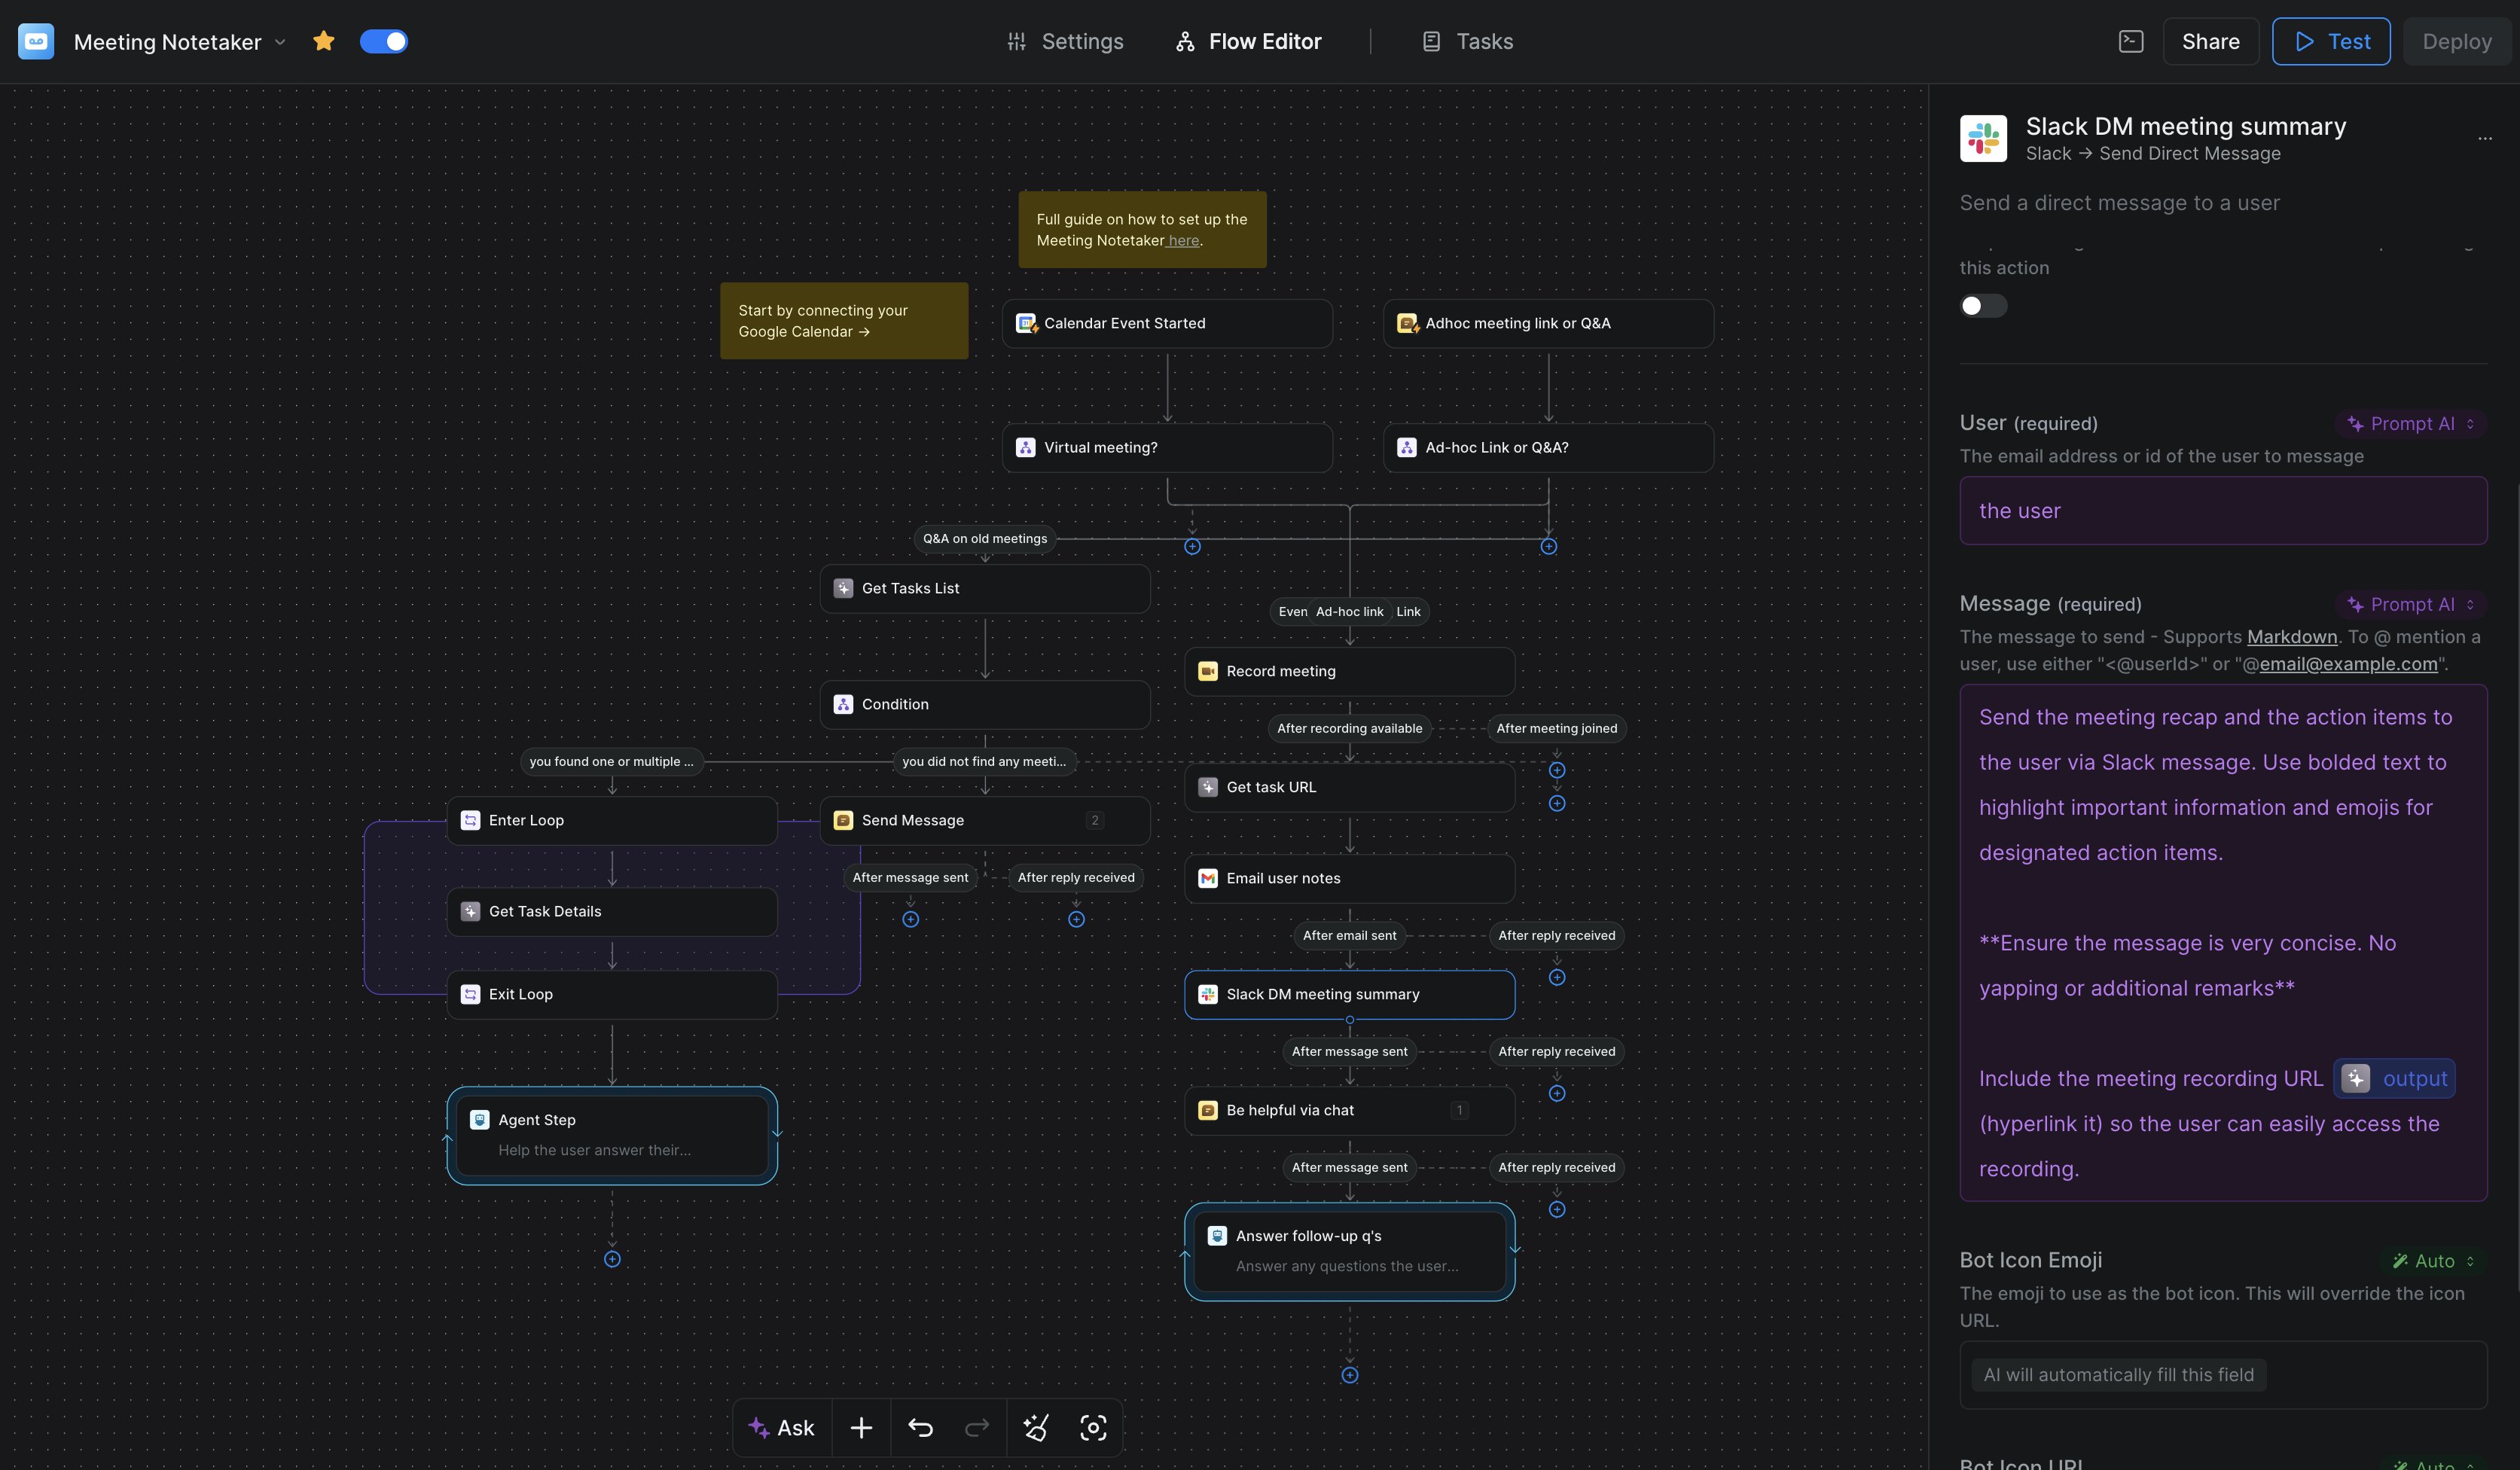Screen dimensions: 2520x1470
Task: Open the Prompt AI dropdown for Message field
Action: click(2411, 605)
